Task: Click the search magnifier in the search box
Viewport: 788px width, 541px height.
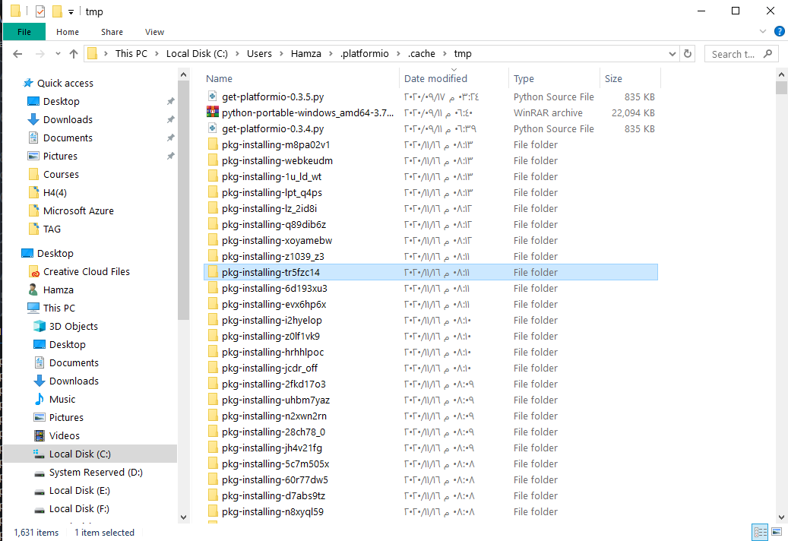Action: pos(767,53)
